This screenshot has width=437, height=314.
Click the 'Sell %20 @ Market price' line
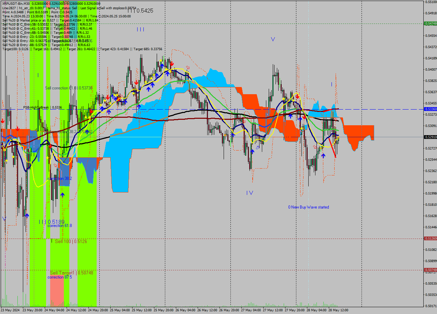pyautogui.click(x=50, y=20)
